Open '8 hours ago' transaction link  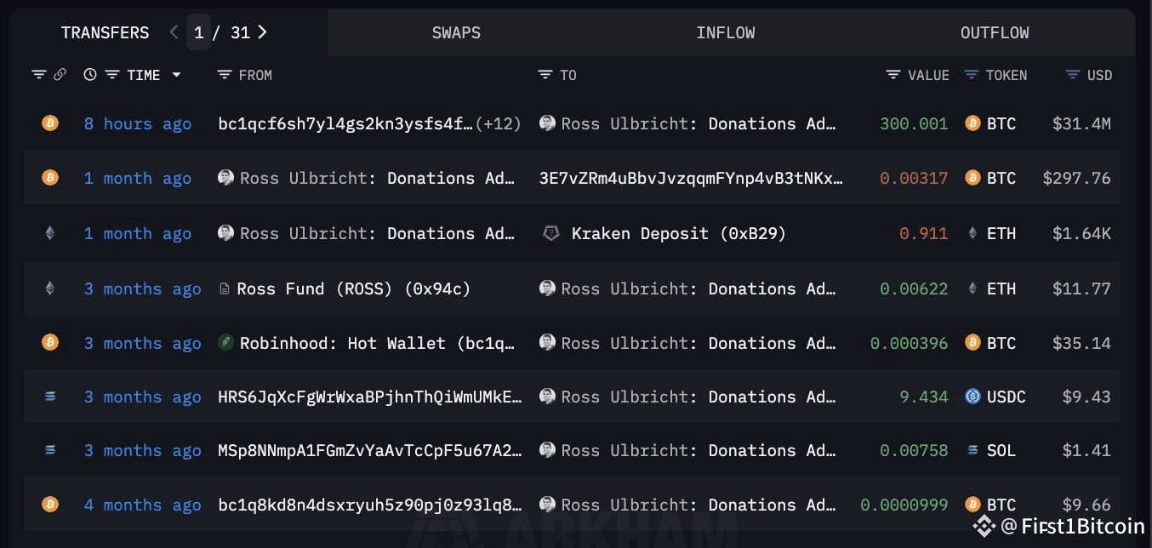[x=137, y=123]
